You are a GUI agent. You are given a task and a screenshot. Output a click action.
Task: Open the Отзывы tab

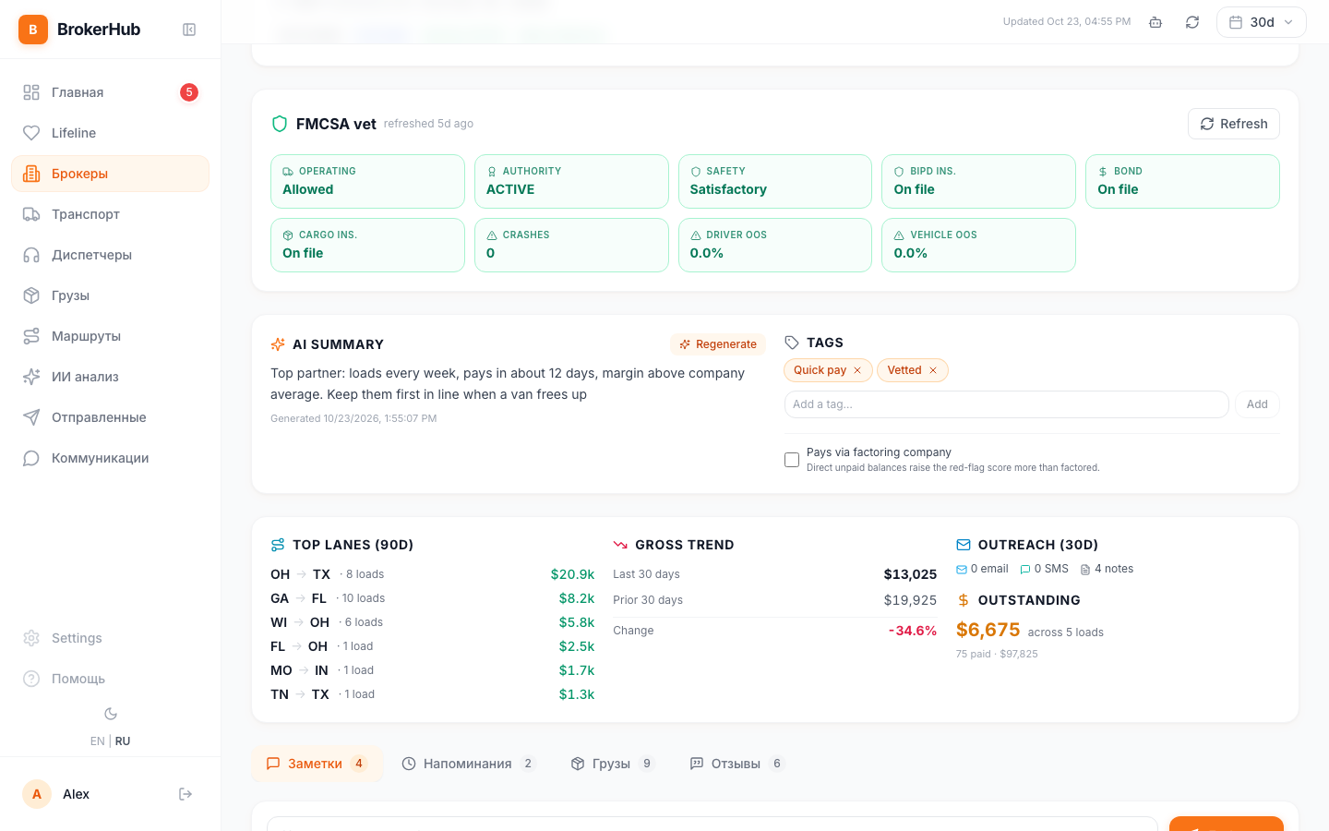click(736, 764)
